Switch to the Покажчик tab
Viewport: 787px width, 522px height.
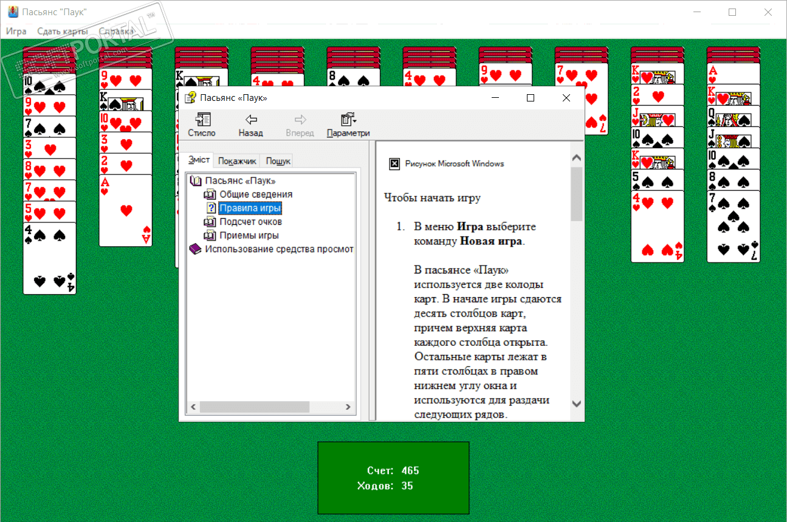pyautogui.click(x=238, y=161)
